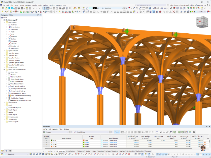Image resolution: width=211 pixels, height=158 pixels.
Task: Click GL30c material color swatch
Action: tap(52, 142)
